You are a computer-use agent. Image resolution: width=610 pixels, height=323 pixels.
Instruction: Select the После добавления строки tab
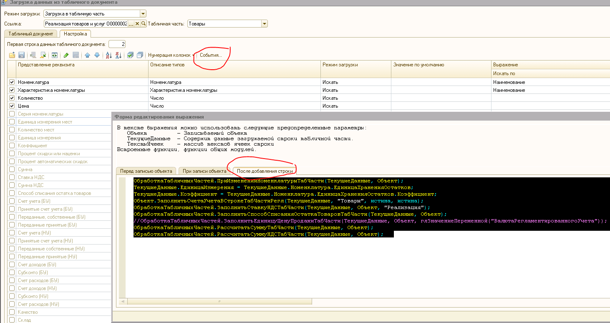[265, 171]
